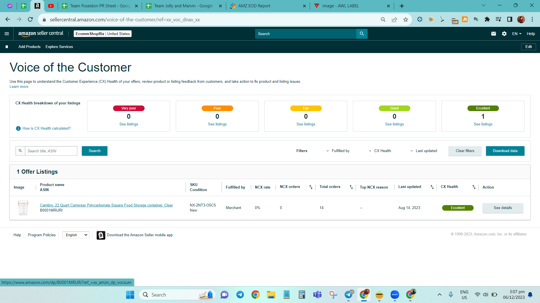Click the bookmark flag icon
The image size is (540, 303).
[7, 47]
